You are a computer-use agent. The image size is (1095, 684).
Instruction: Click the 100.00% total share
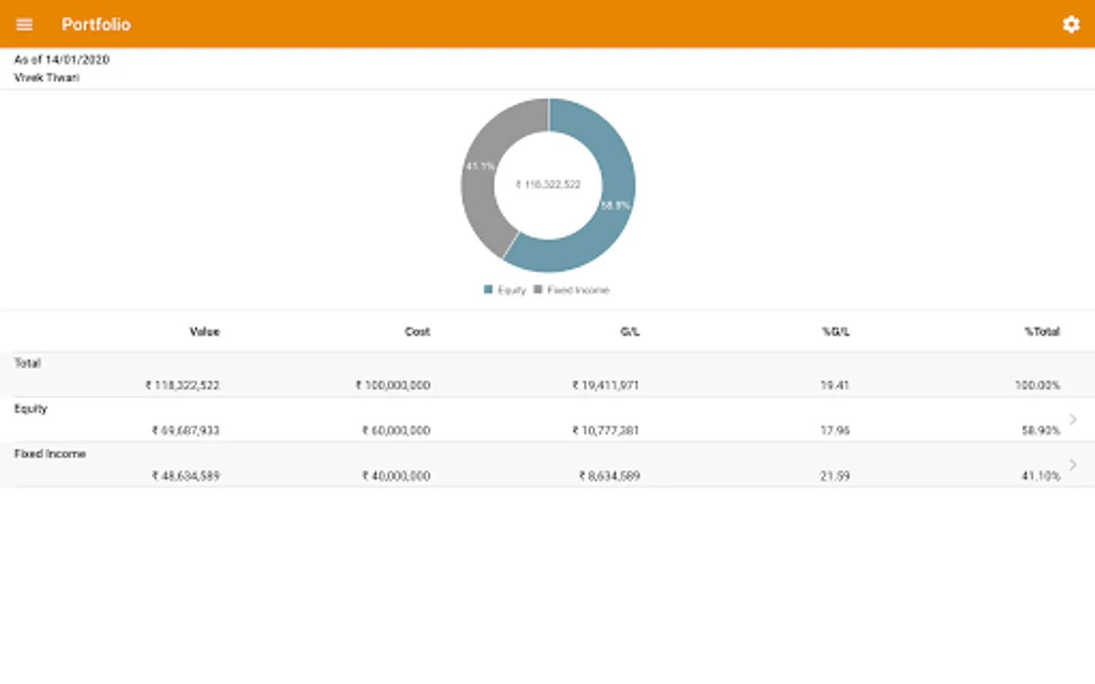pyautogui.click(x=1037, y=385)
